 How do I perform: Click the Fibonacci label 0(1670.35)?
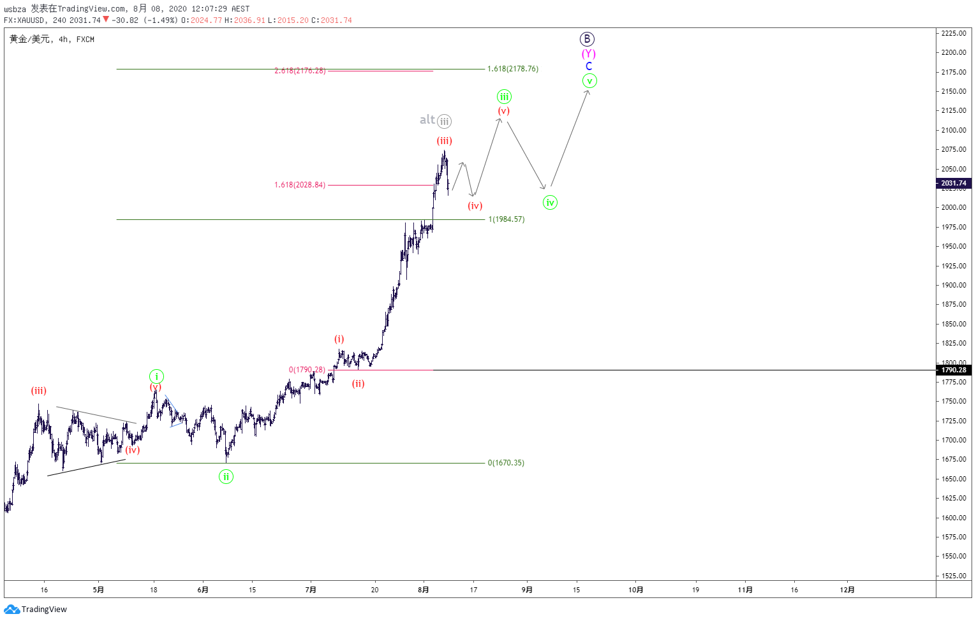(506, 463)
